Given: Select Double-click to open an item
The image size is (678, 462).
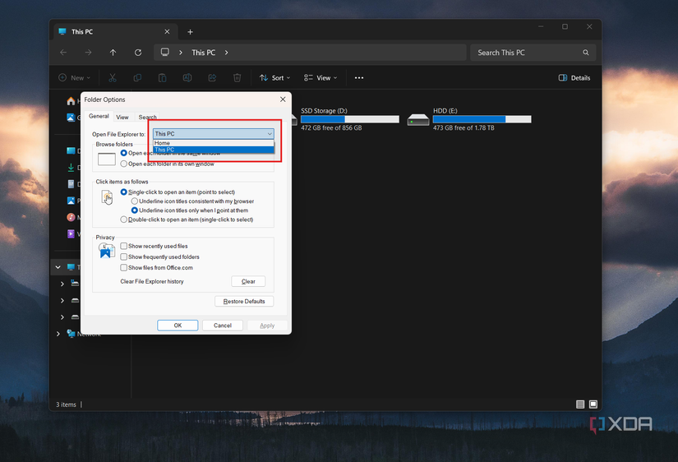Looking at the screenshot, I should pyautogui.click(x=123, y=219).
